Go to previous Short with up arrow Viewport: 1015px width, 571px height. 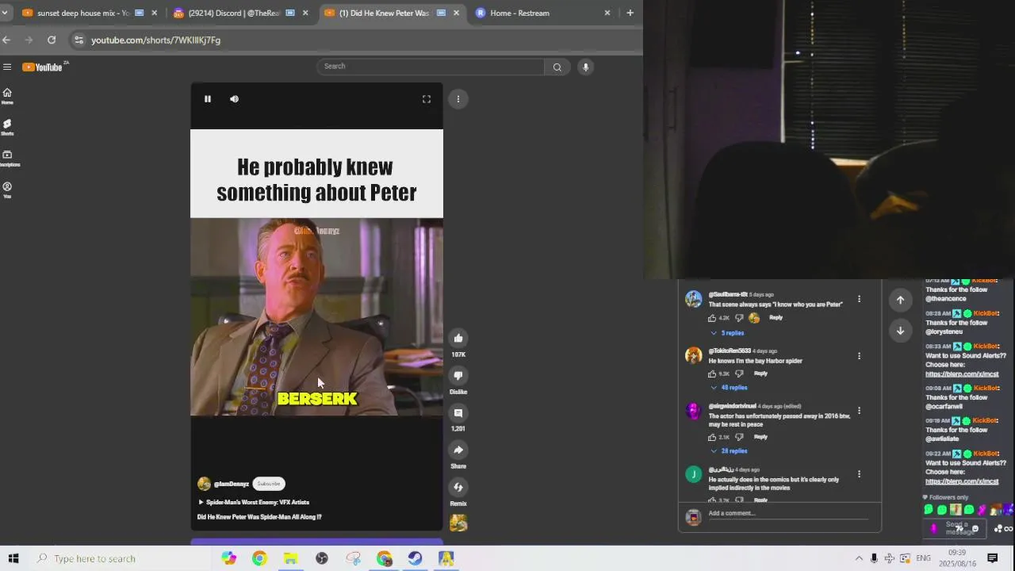tap(900, 300)
